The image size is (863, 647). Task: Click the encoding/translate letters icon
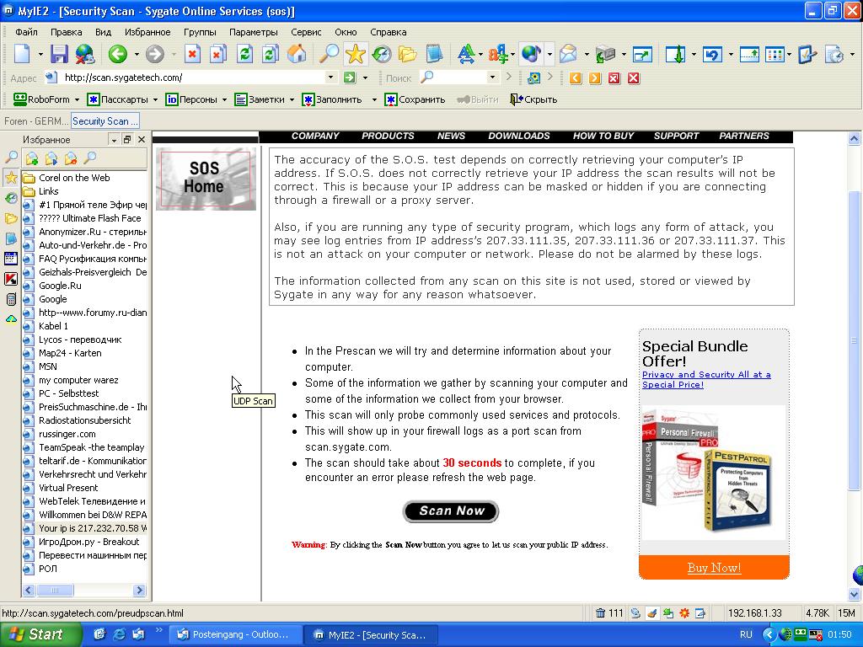pyautogui.click(x=497, y=54)
